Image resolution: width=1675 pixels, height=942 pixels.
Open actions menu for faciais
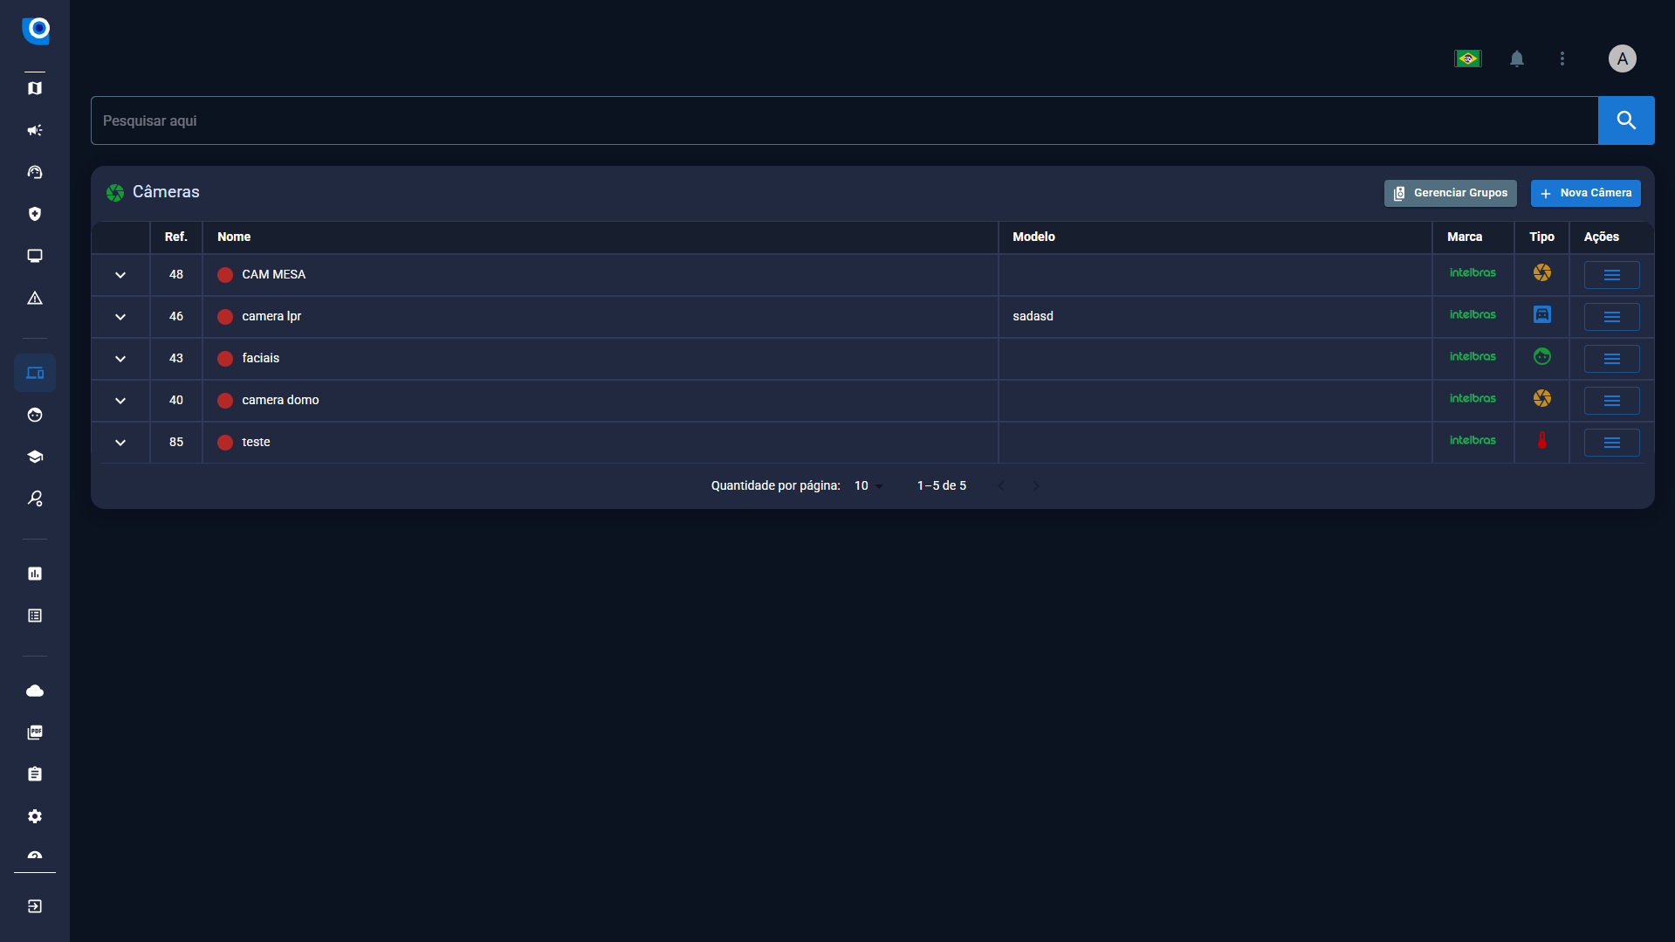coord(1612,359)
